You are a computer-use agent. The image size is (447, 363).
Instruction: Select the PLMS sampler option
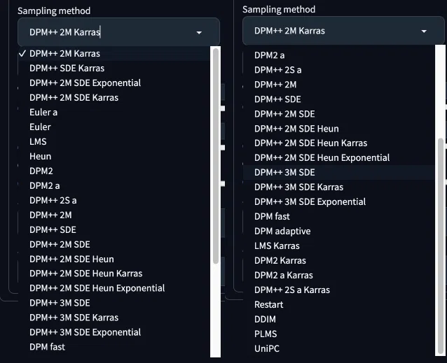[339, 334]
